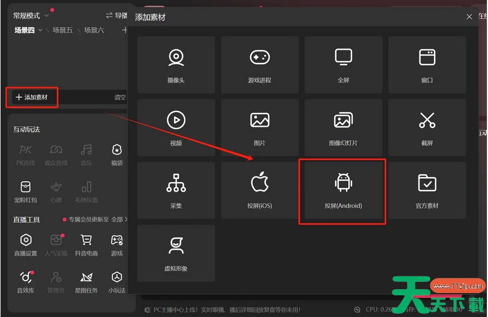
Task: Click the 管理员 administrator icon
Action: pos(56,282)
